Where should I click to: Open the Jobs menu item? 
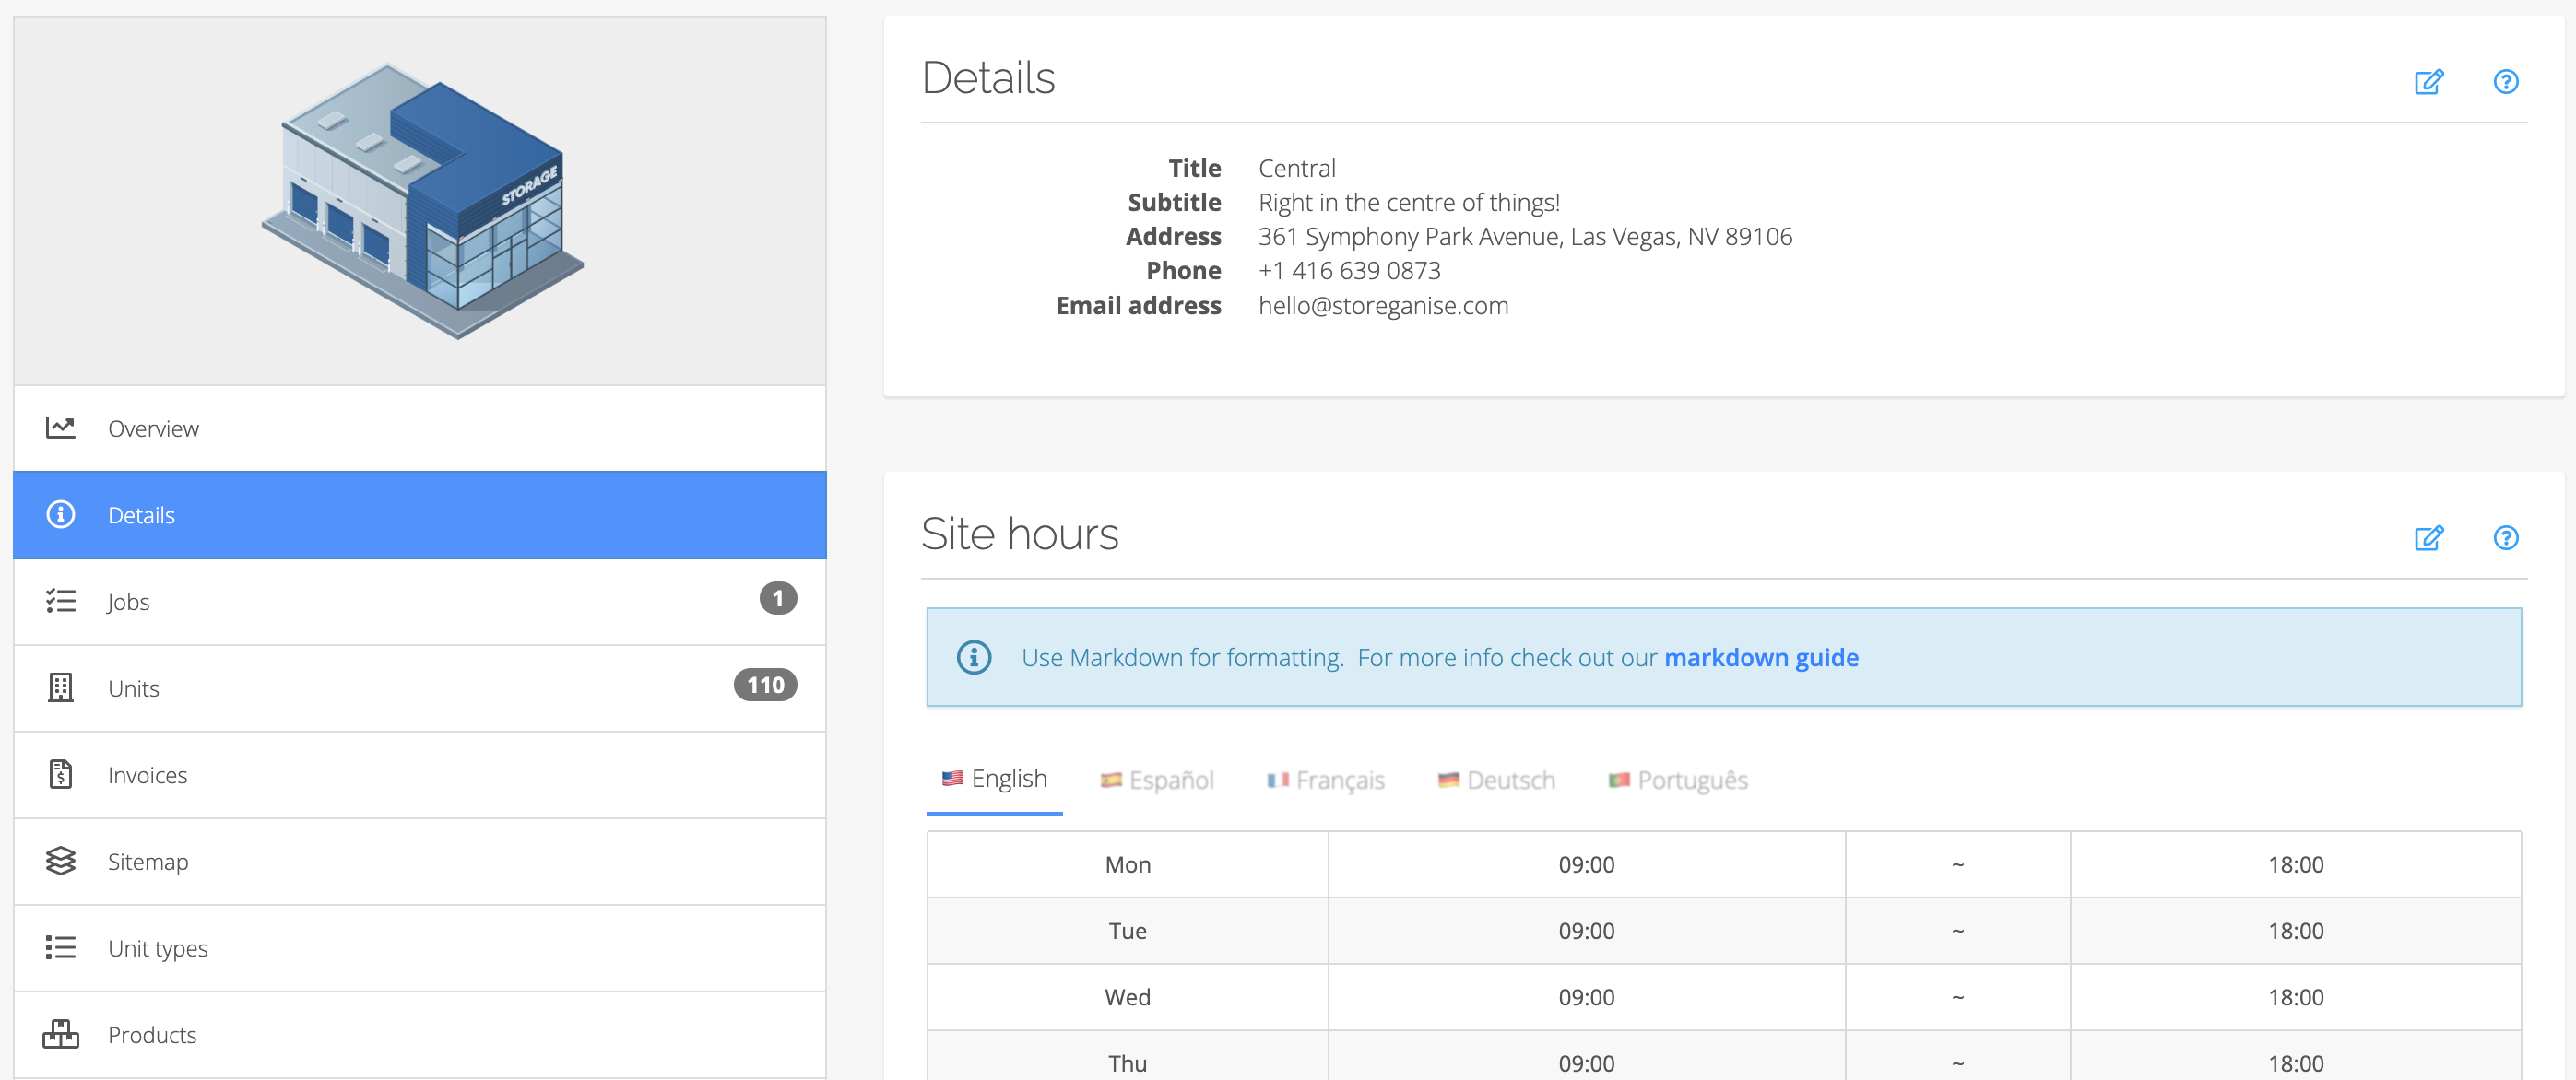[x=128, y=602]
